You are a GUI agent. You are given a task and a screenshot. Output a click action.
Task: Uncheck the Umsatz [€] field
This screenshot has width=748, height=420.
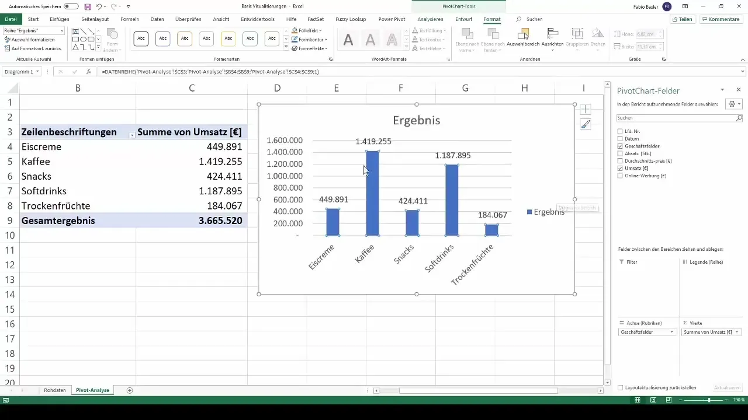point(620,168)
